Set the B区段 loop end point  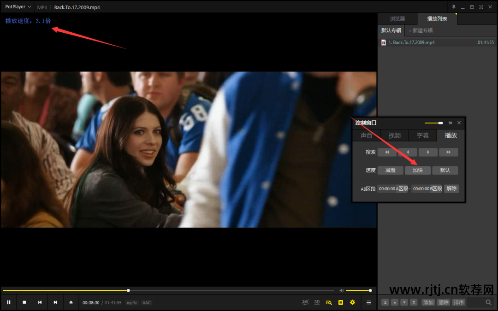point(436,189)
